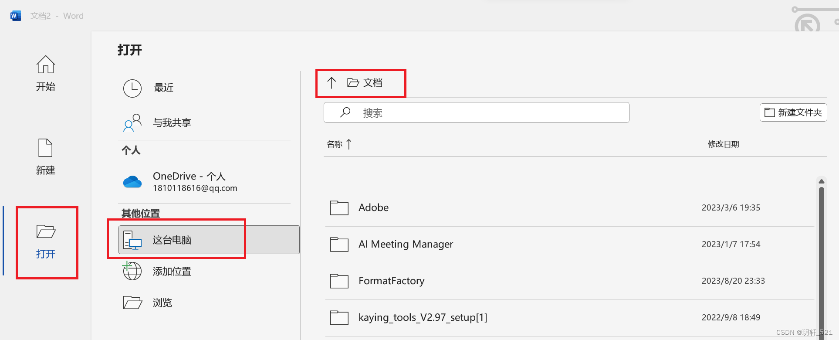Click folder icon beside Adobe
Image resolution: width=839 pixels, height=340 pixels.
[339, 208]
